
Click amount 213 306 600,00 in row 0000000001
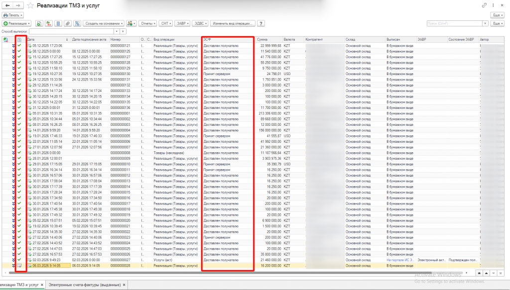pyautogui.click(x=269, y=113)
